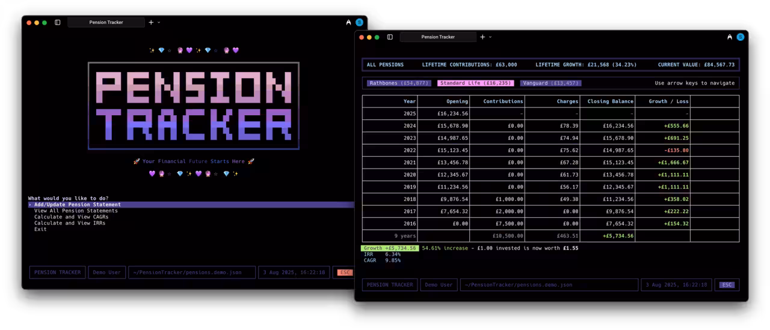Switch to the Vanguard pension tab
The height and width of the screenshot is (330, 770).
pos(551,83)
